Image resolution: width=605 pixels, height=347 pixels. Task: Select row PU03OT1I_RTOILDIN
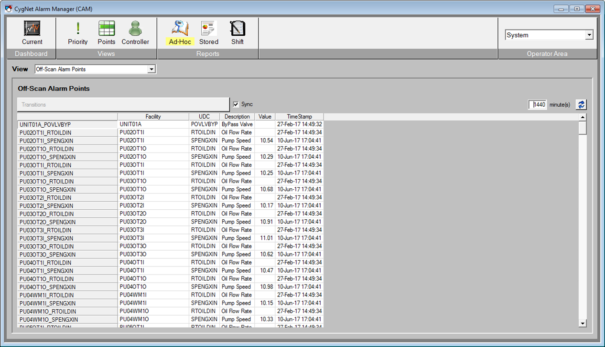pyautogui.click(x=67, y=165)
